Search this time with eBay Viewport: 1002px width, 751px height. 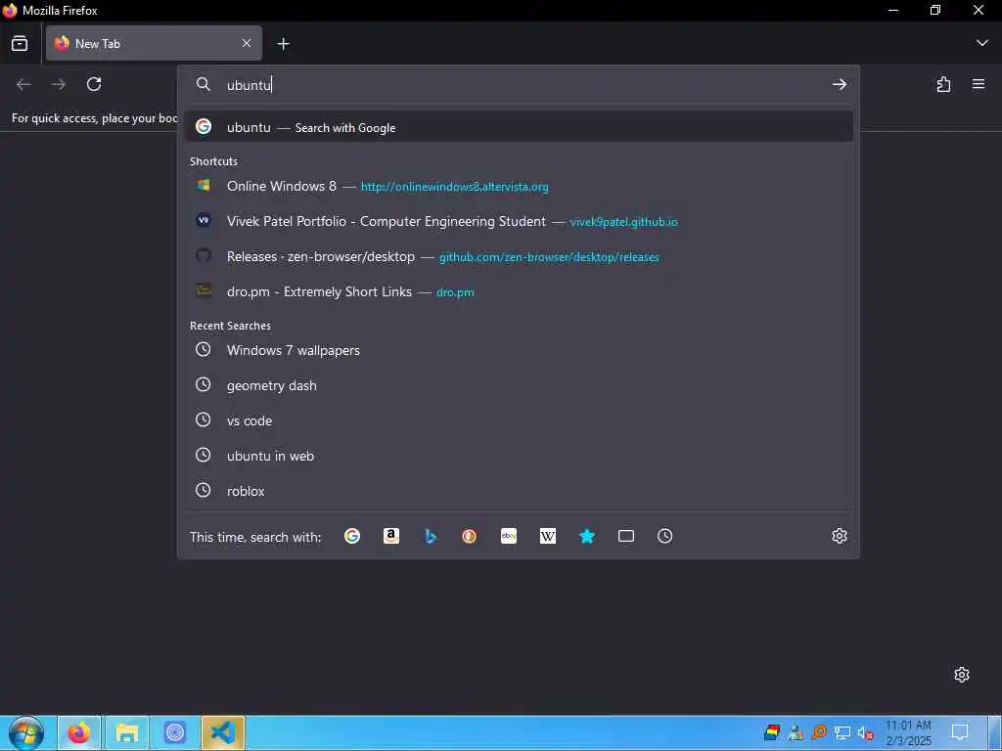point(509,536)
